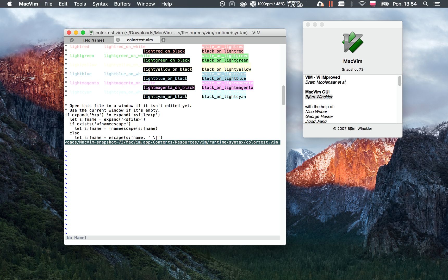448x280 pixels.
Task: Open the cloud backup status icon
Action: 320,4
